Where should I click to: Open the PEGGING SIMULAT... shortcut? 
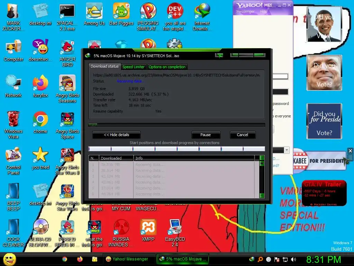point(148,17)
